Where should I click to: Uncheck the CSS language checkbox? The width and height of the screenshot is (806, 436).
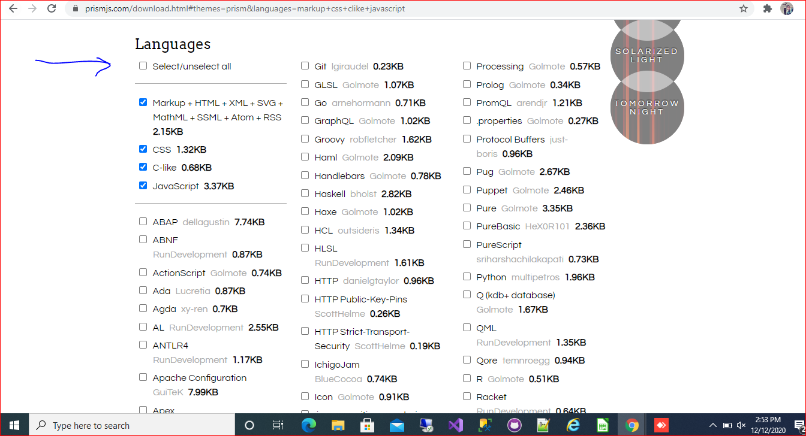143,149
